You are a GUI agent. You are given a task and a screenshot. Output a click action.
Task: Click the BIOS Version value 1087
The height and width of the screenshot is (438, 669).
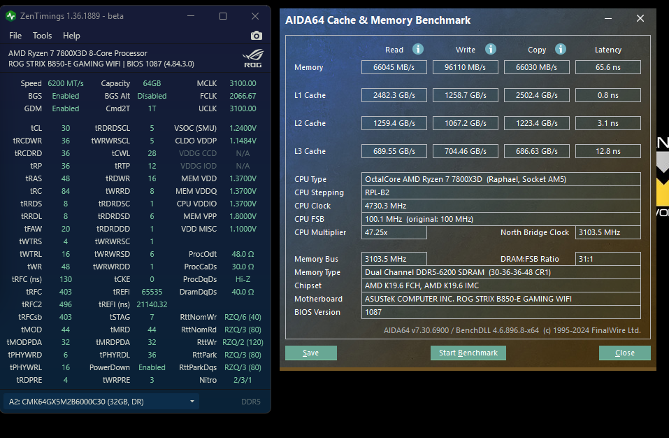(x=501, y=312)
